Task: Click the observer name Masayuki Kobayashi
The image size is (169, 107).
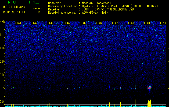Action: tap(96, 3)
